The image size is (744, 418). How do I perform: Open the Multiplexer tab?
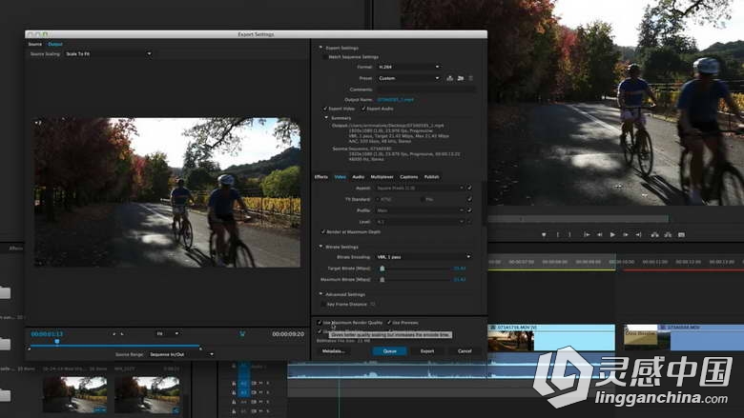pos(382,177)
